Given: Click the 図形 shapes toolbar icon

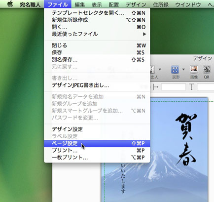Looking at the screenshot, I should click(175, 70).
